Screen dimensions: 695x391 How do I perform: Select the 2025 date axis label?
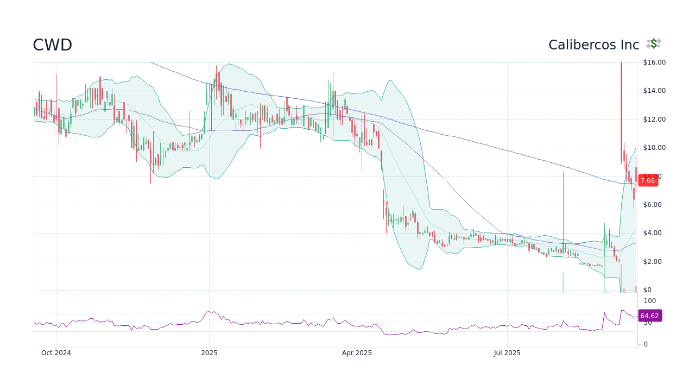[210, 352]
